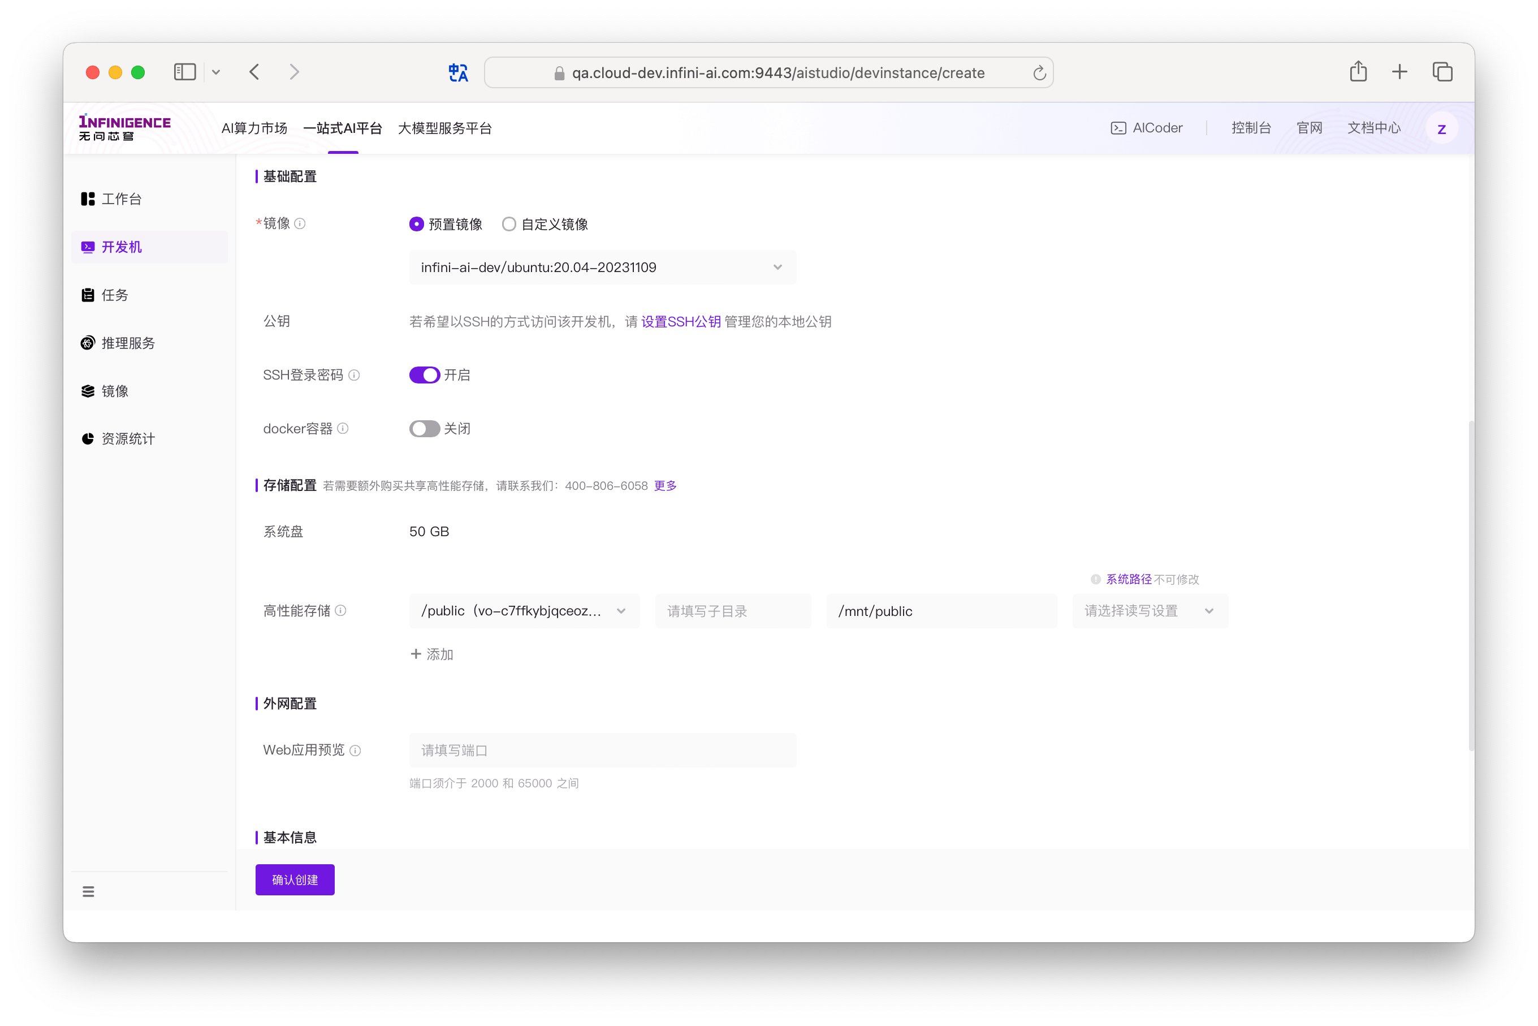Click the info icon next to 镜像 label
The height and width of the screenshot is (1026, 1538).
300,224
